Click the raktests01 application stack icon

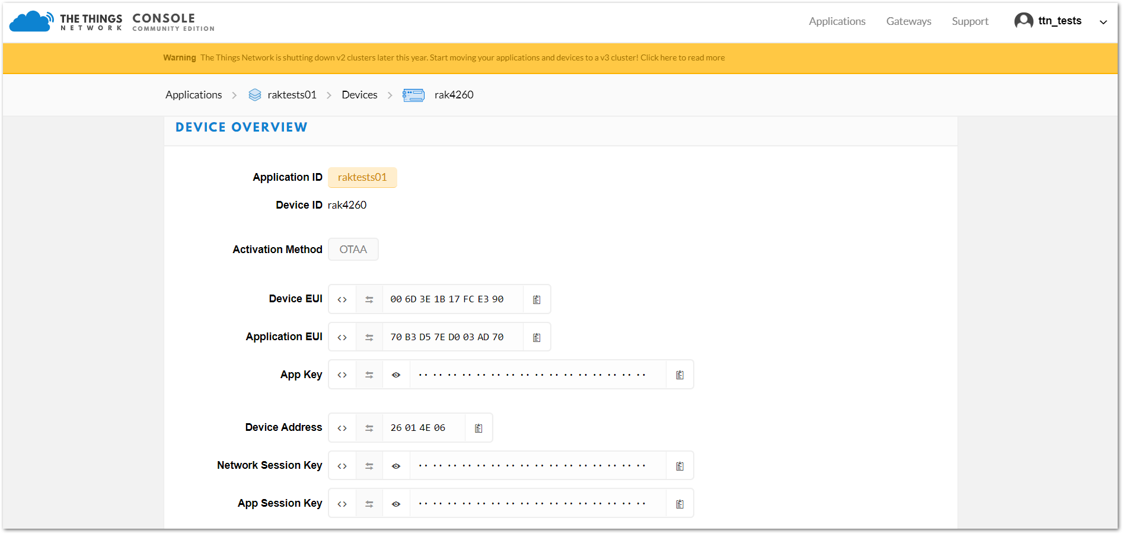coord(255,95)
